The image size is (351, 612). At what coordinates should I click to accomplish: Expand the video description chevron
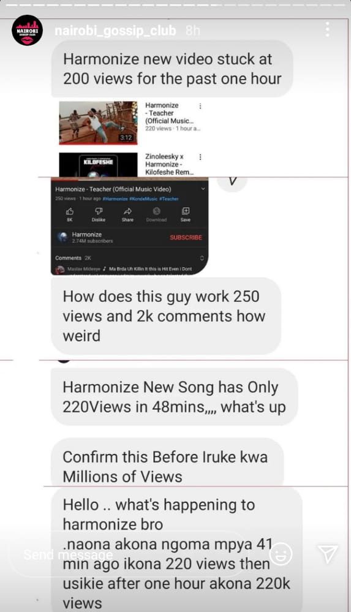pos(203,189)
